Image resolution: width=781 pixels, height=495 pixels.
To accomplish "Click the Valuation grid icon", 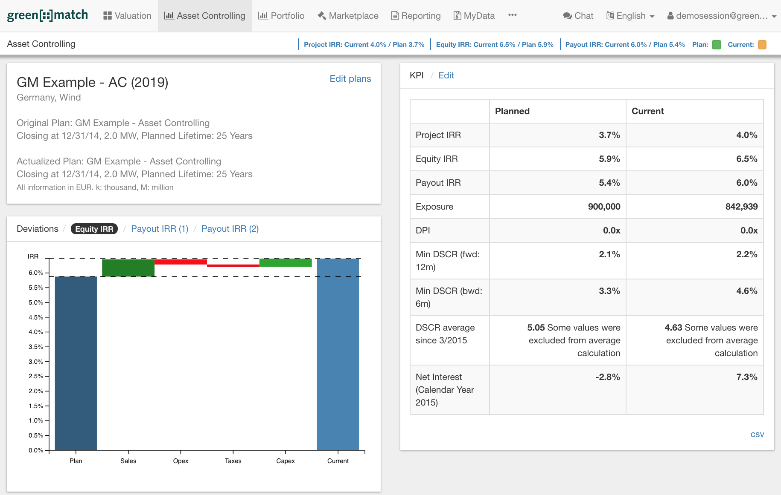I will coord(108,16).
